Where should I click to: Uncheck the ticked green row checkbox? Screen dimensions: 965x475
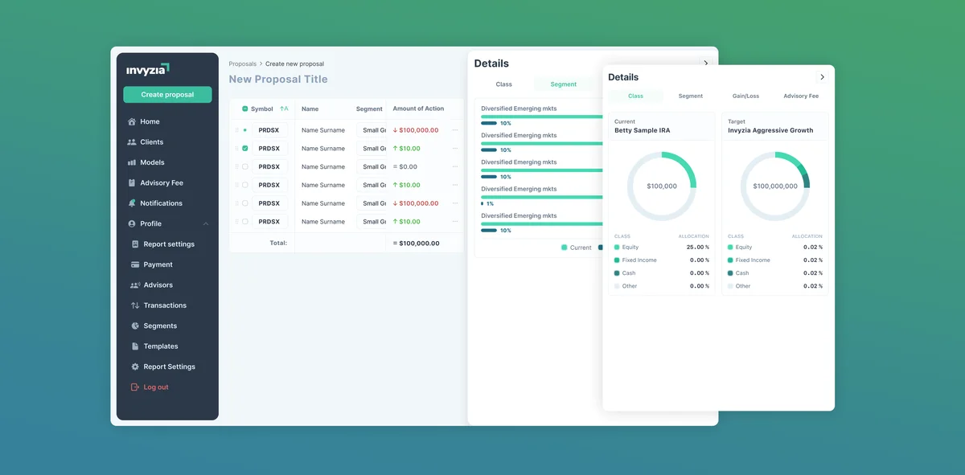[245, 149]
